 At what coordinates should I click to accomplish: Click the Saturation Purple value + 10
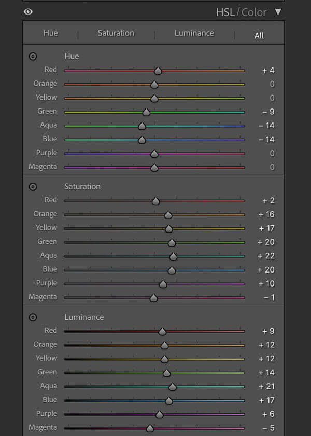pyautogui.click(x=266, y=283)
